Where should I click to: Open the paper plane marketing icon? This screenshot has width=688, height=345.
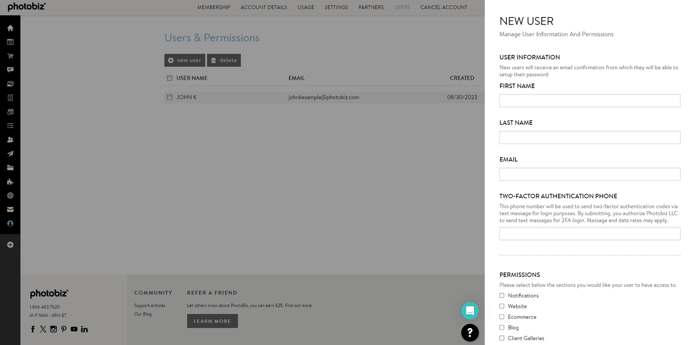pyautogui.click(x=10, y=153)
